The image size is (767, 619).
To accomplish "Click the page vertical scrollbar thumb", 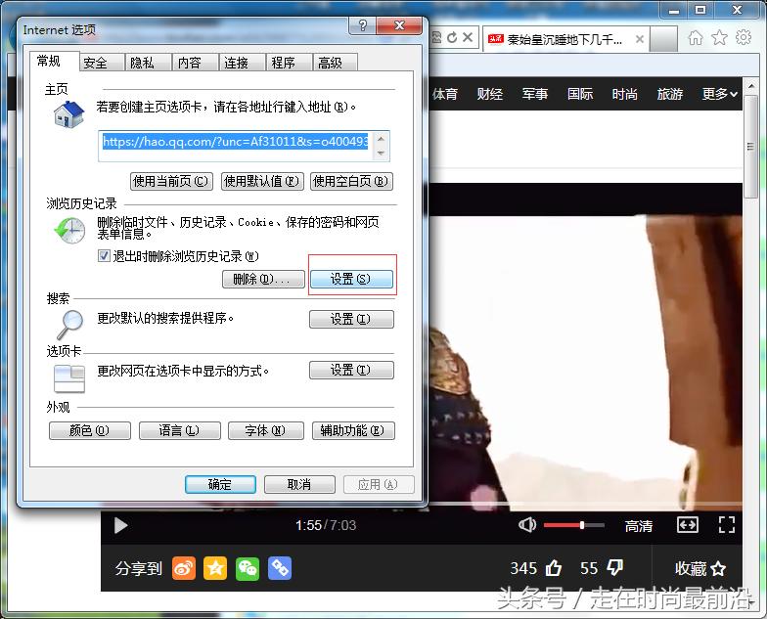I will pos(750,147).
